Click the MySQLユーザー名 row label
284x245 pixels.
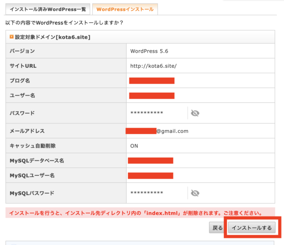32,175
